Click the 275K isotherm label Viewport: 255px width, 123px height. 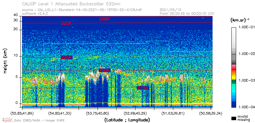pyautogui.click(x=143, y=88)
